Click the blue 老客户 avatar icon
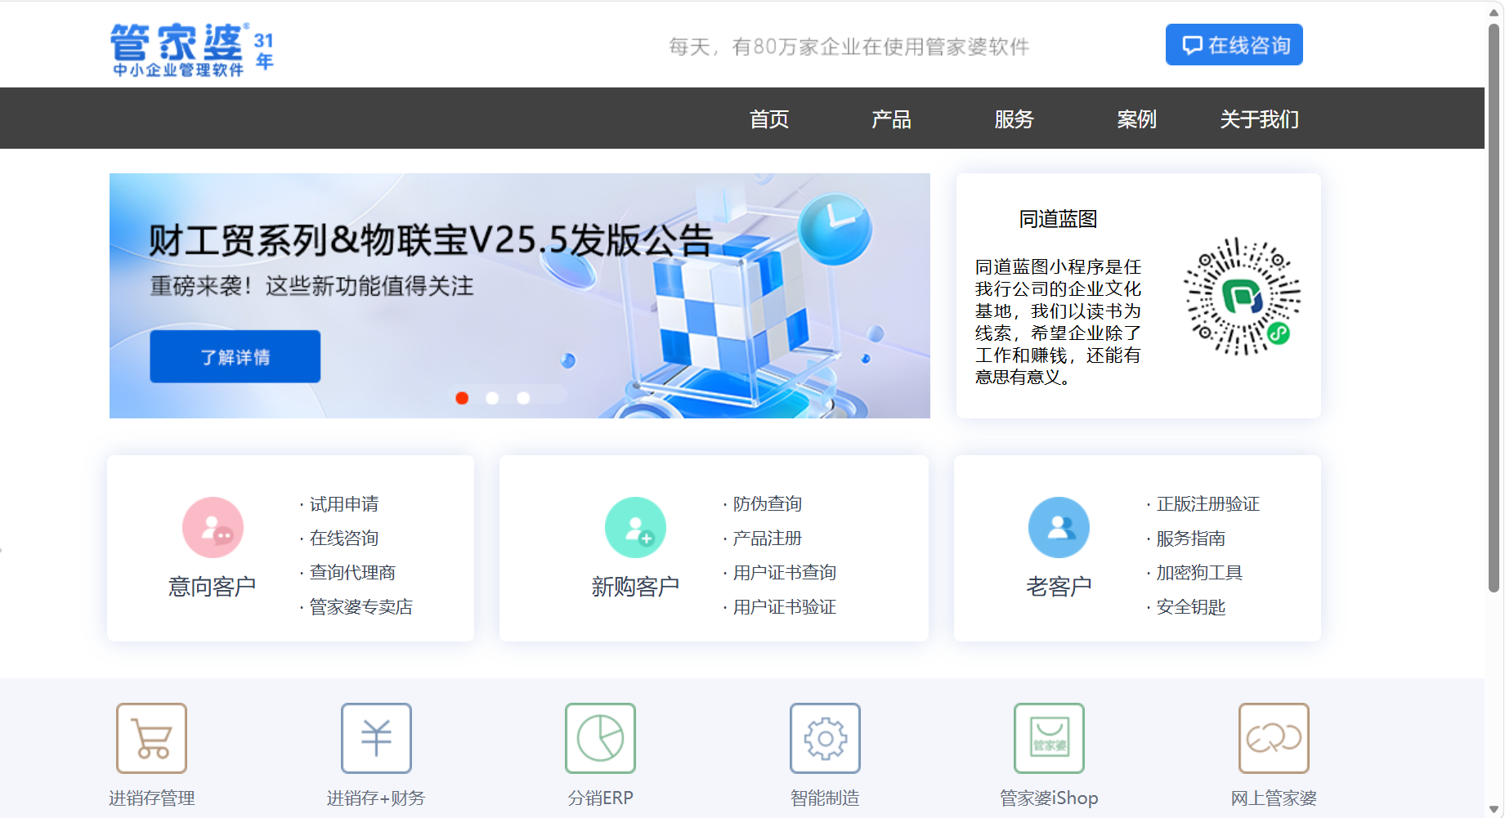Screen dimensions: 1505x818 [1059, 528]
